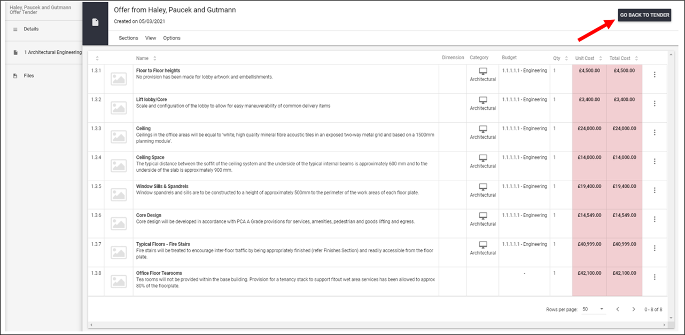Viewport: 685px width, 335px height.
Task: Click the offer document icon in the header
Action: click(x=95, y=22)
